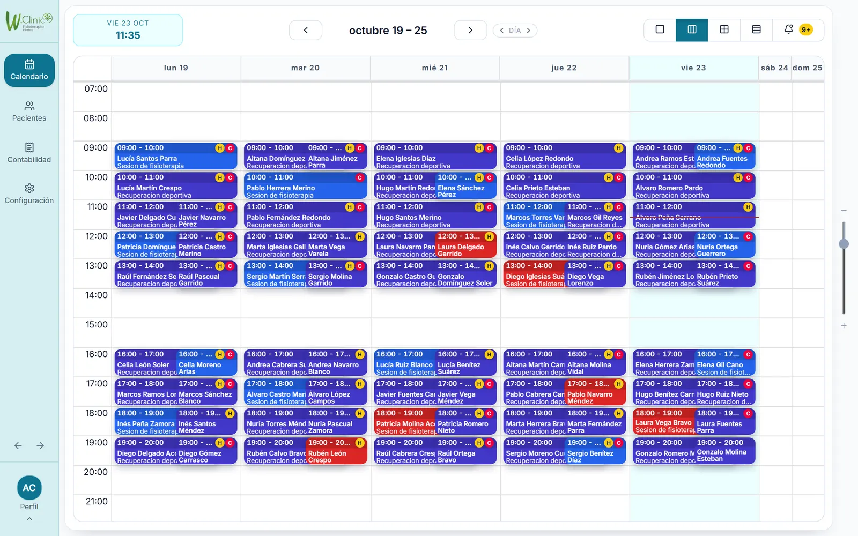Open Celia Prieto Esteban 10:00 appointment
This screenshot has height=536, width=858.
pos(565,185)
